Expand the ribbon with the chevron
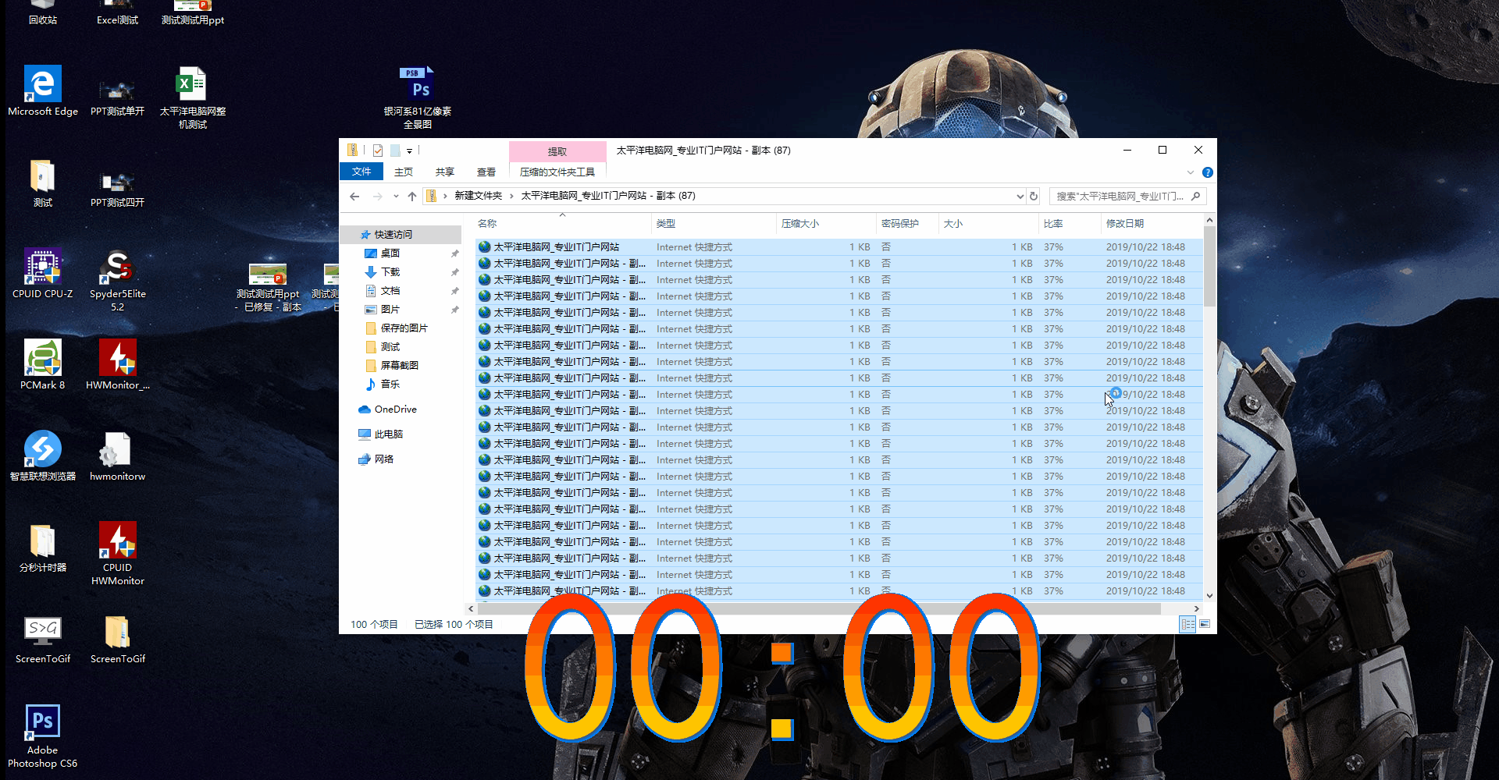The width and height of the screenshot is (1499, 780). [x=1191, y=172]
